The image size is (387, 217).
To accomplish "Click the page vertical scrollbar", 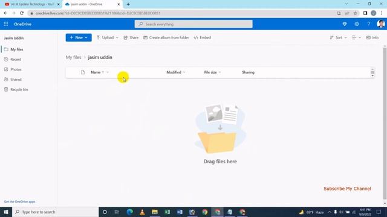I will tap(385, 123).
